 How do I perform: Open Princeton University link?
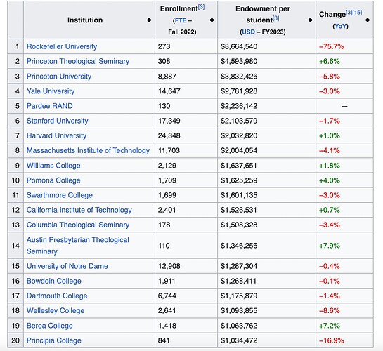[x=59, y=77]
